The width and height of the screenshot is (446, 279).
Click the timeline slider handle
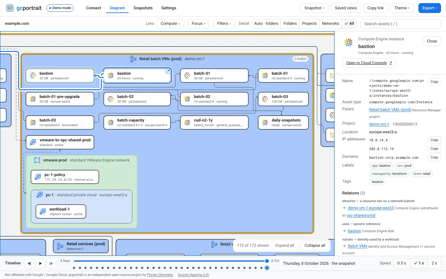coord(267,261)
